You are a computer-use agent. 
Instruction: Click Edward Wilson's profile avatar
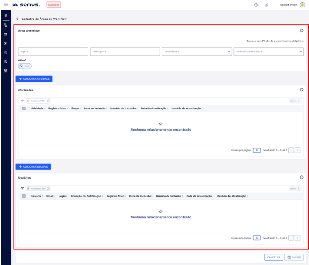click(302, 5)
